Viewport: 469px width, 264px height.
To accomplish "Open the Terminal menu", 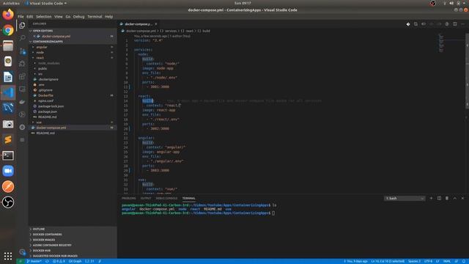I will tap(95, 17).
